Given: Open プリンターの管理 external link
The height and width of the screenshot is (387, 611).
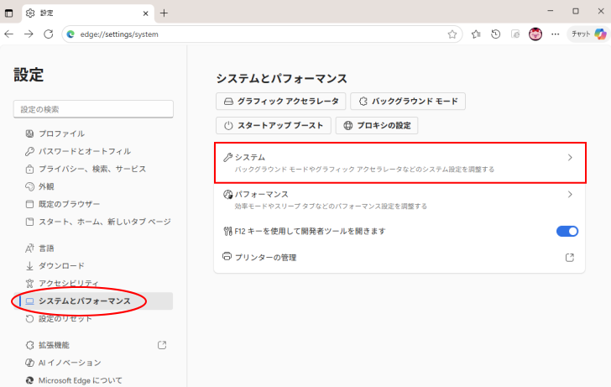Looking at the screenshot, I should (x=569, y=257).
